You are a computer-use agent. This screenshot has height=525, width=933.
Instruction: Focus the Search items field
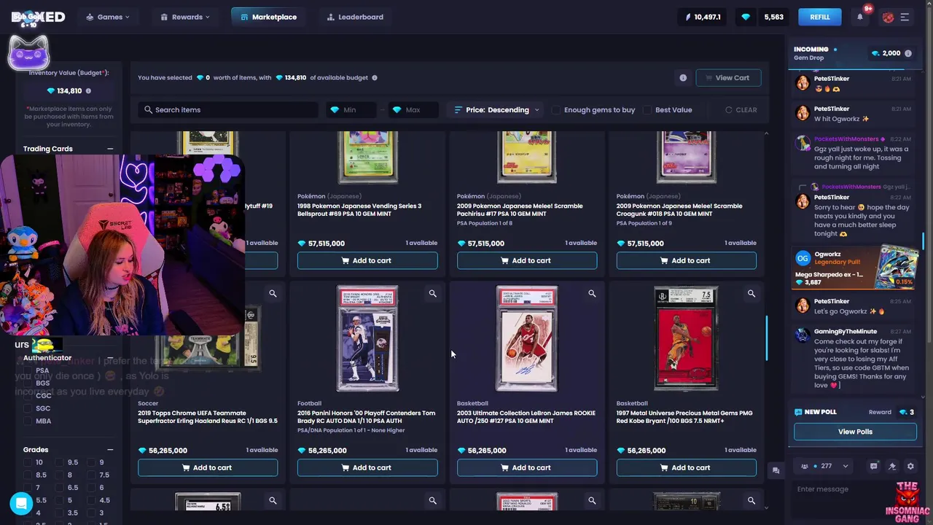tap(228, 110)
